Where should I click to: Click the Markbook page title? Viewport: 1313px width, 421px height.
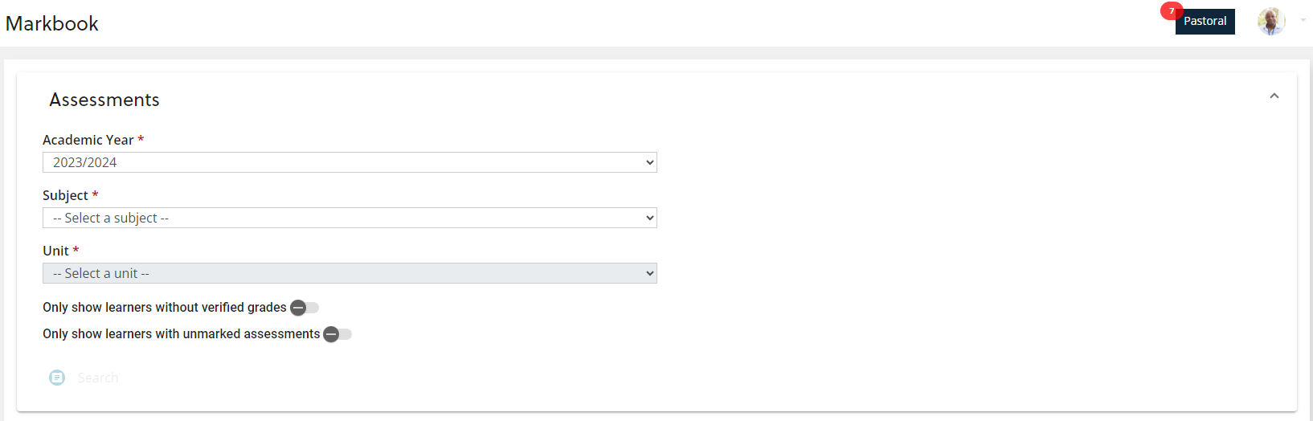[52, 23]
